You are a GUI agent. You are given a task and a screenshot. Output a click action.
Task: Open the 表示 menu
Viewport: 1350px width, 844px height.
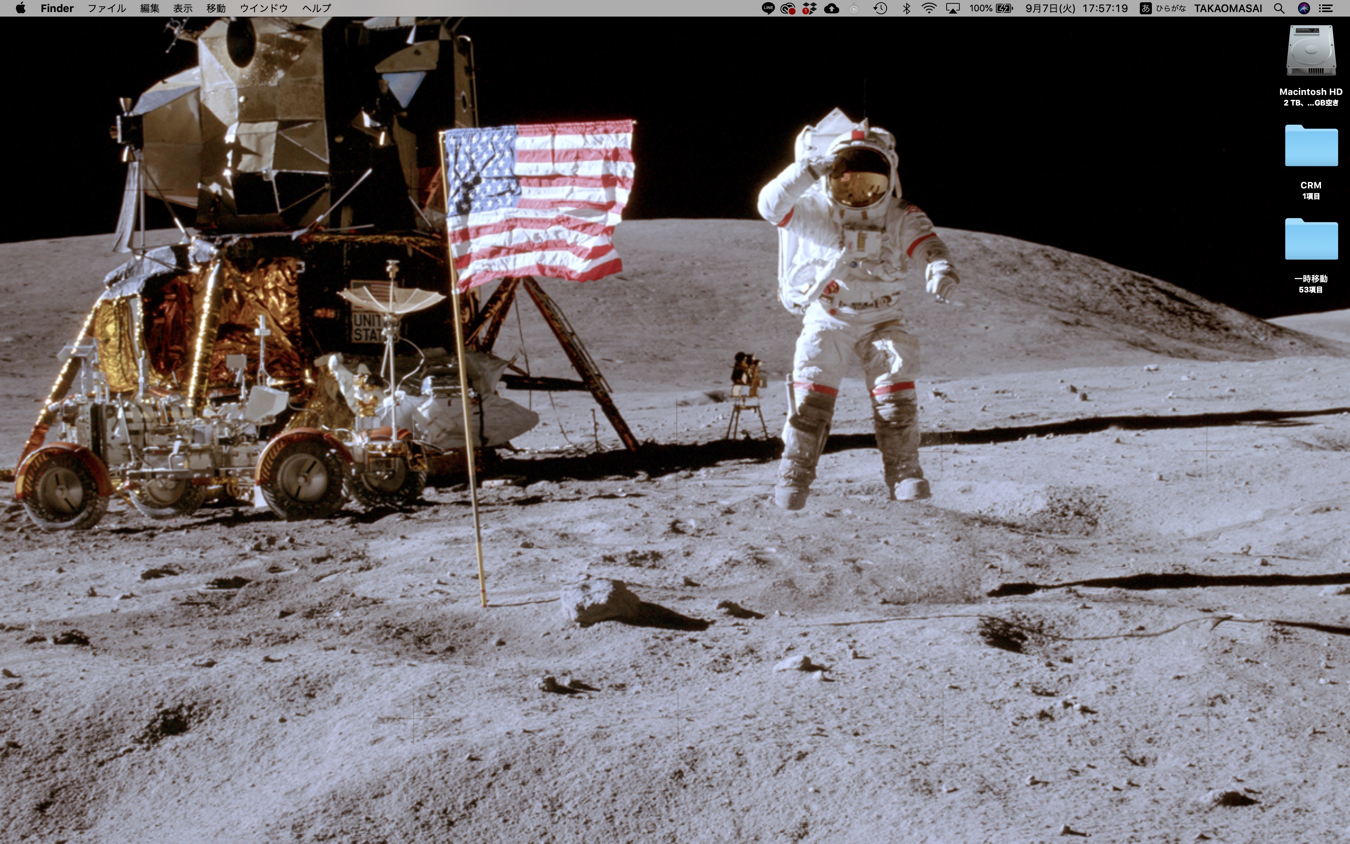coord(182,8)
